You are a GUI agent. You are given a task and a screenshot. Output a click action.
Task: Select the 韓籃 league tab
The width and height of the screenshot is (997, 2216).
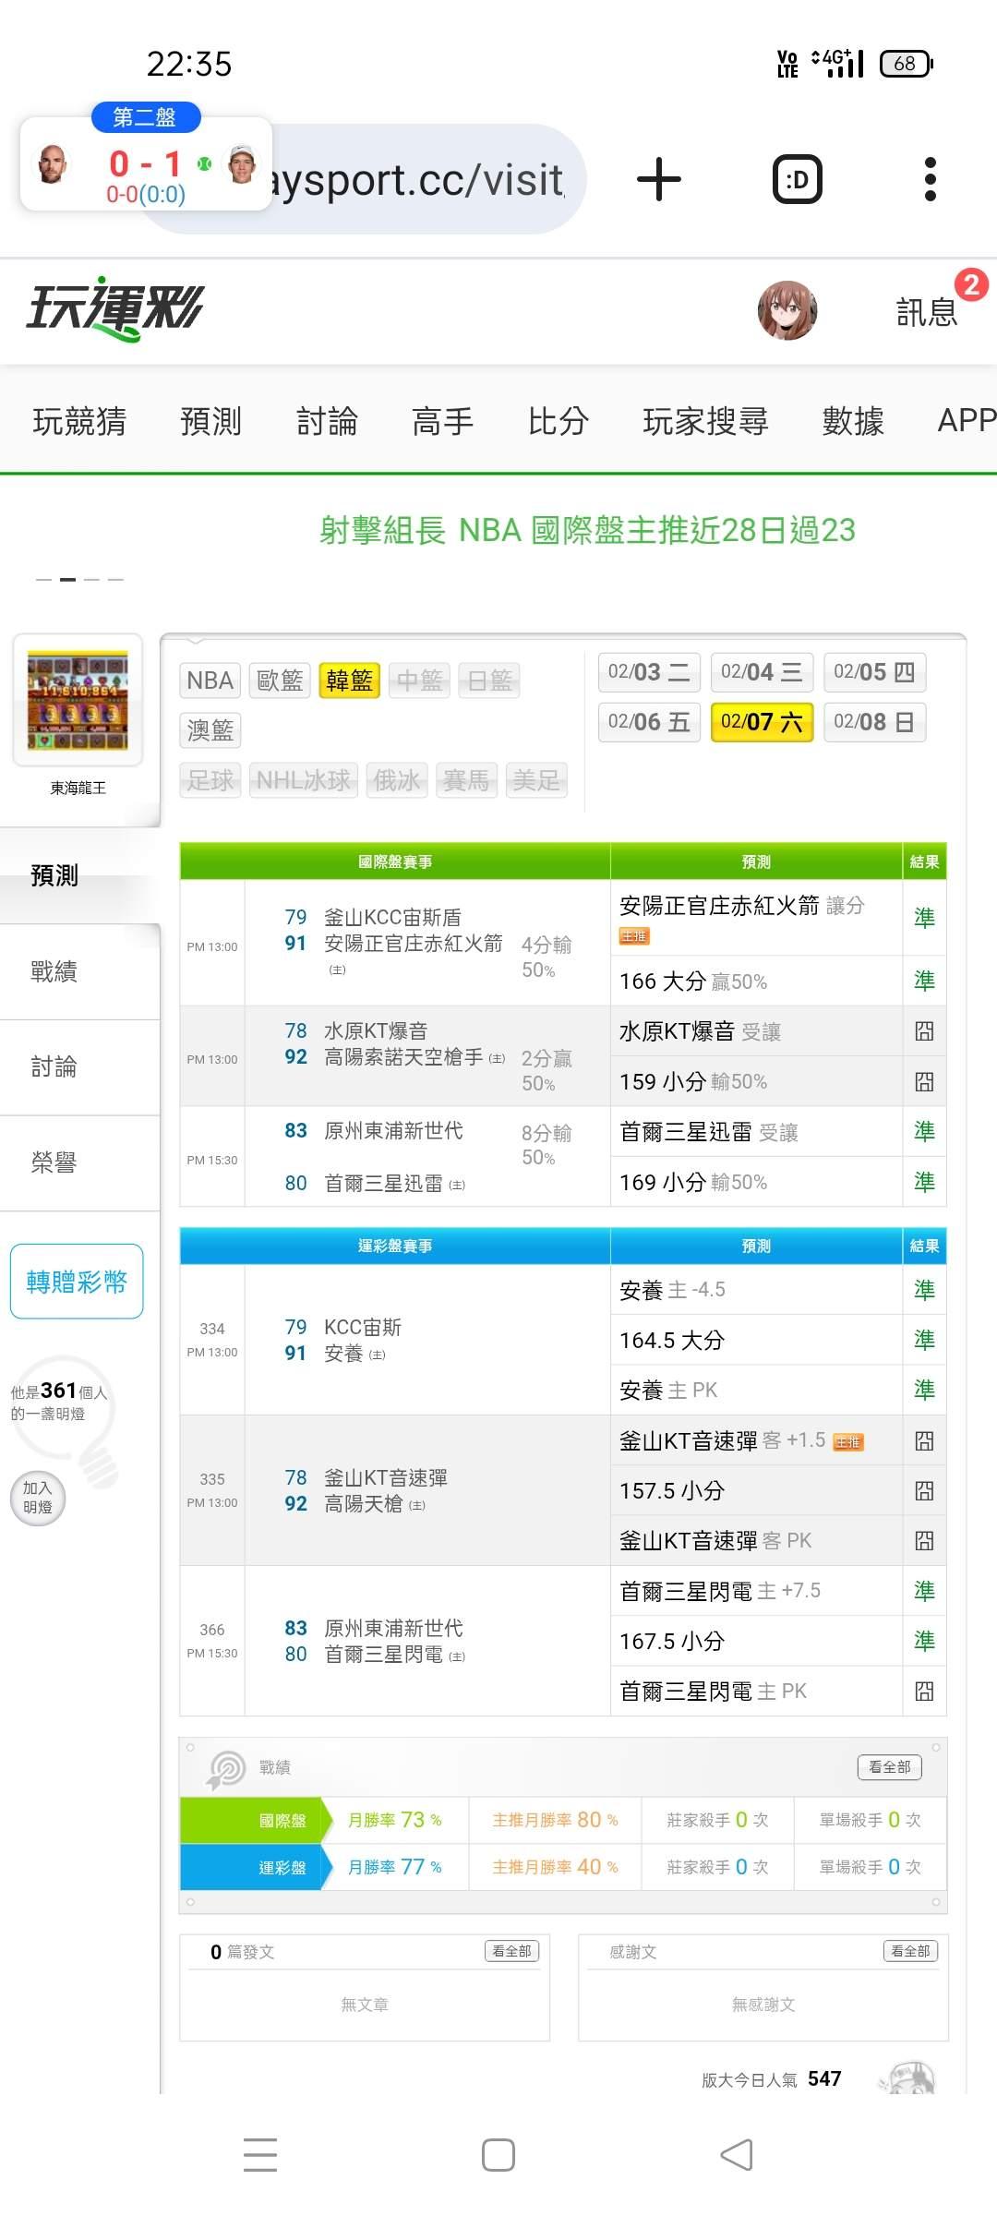(350, 680)
